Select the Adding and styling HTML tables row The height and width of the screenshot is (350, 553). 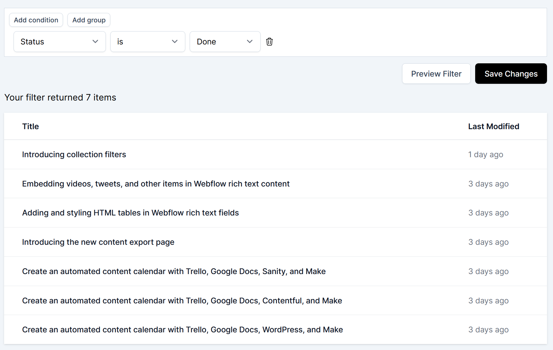(x=130, y=213)
